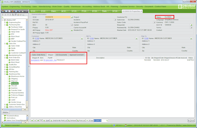Expand the Engineering Box tree node
The width and height of the screenshot is (197, 128).
(5, 22)
